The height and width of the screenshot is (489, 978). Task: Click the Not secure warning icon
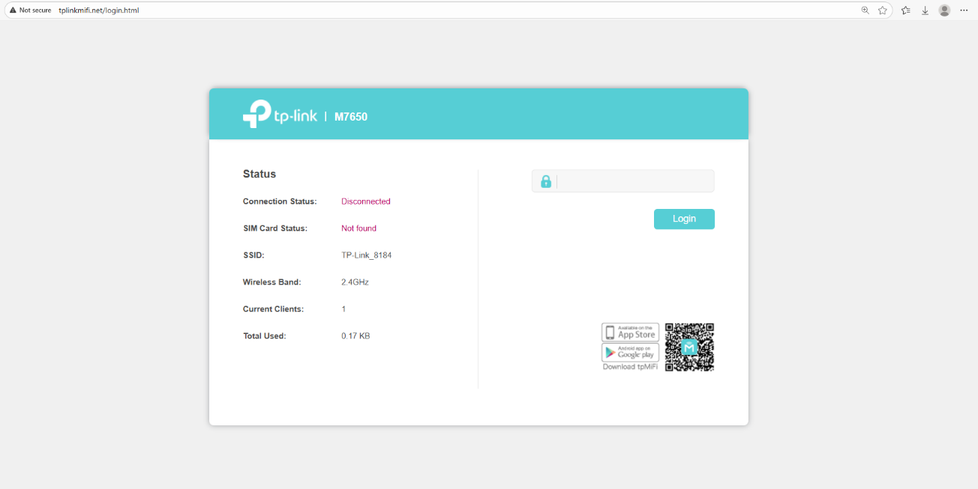pos(13,10)
